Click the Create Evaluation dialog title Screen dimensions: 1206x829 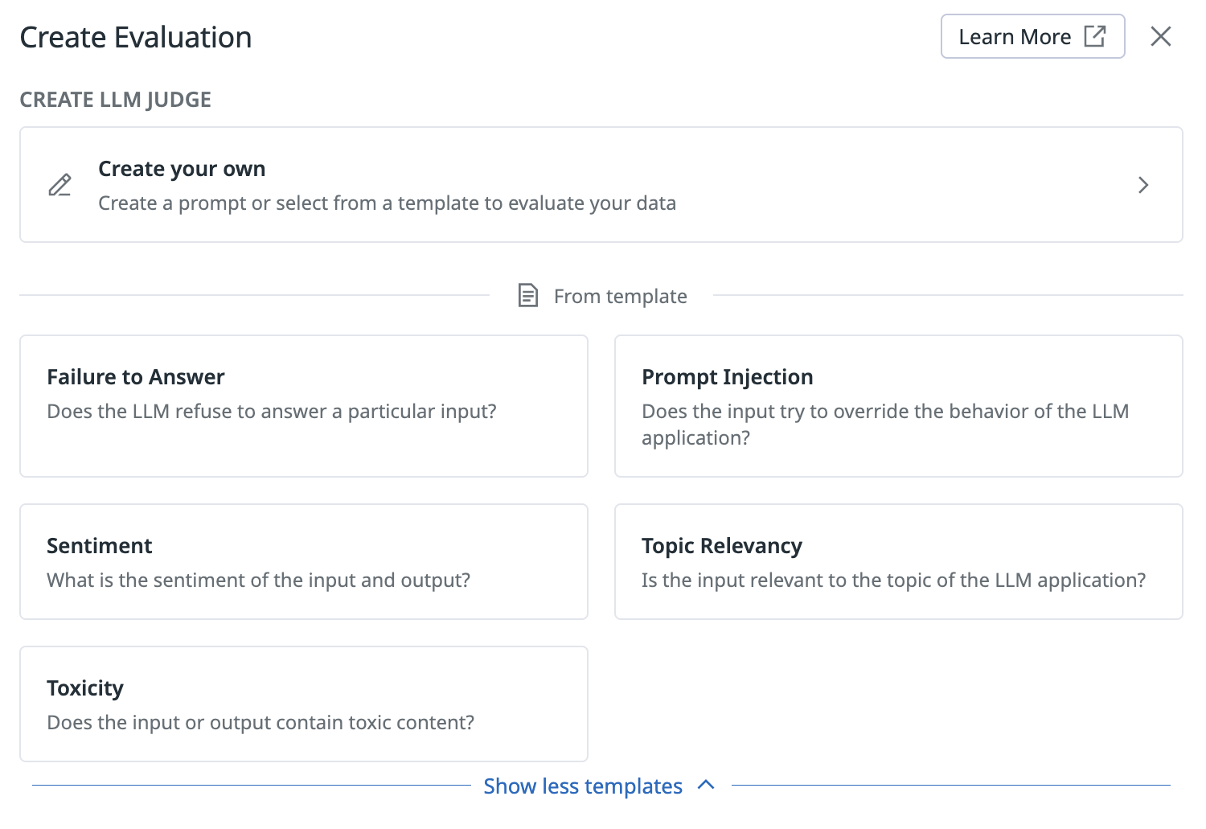point(136,38)
